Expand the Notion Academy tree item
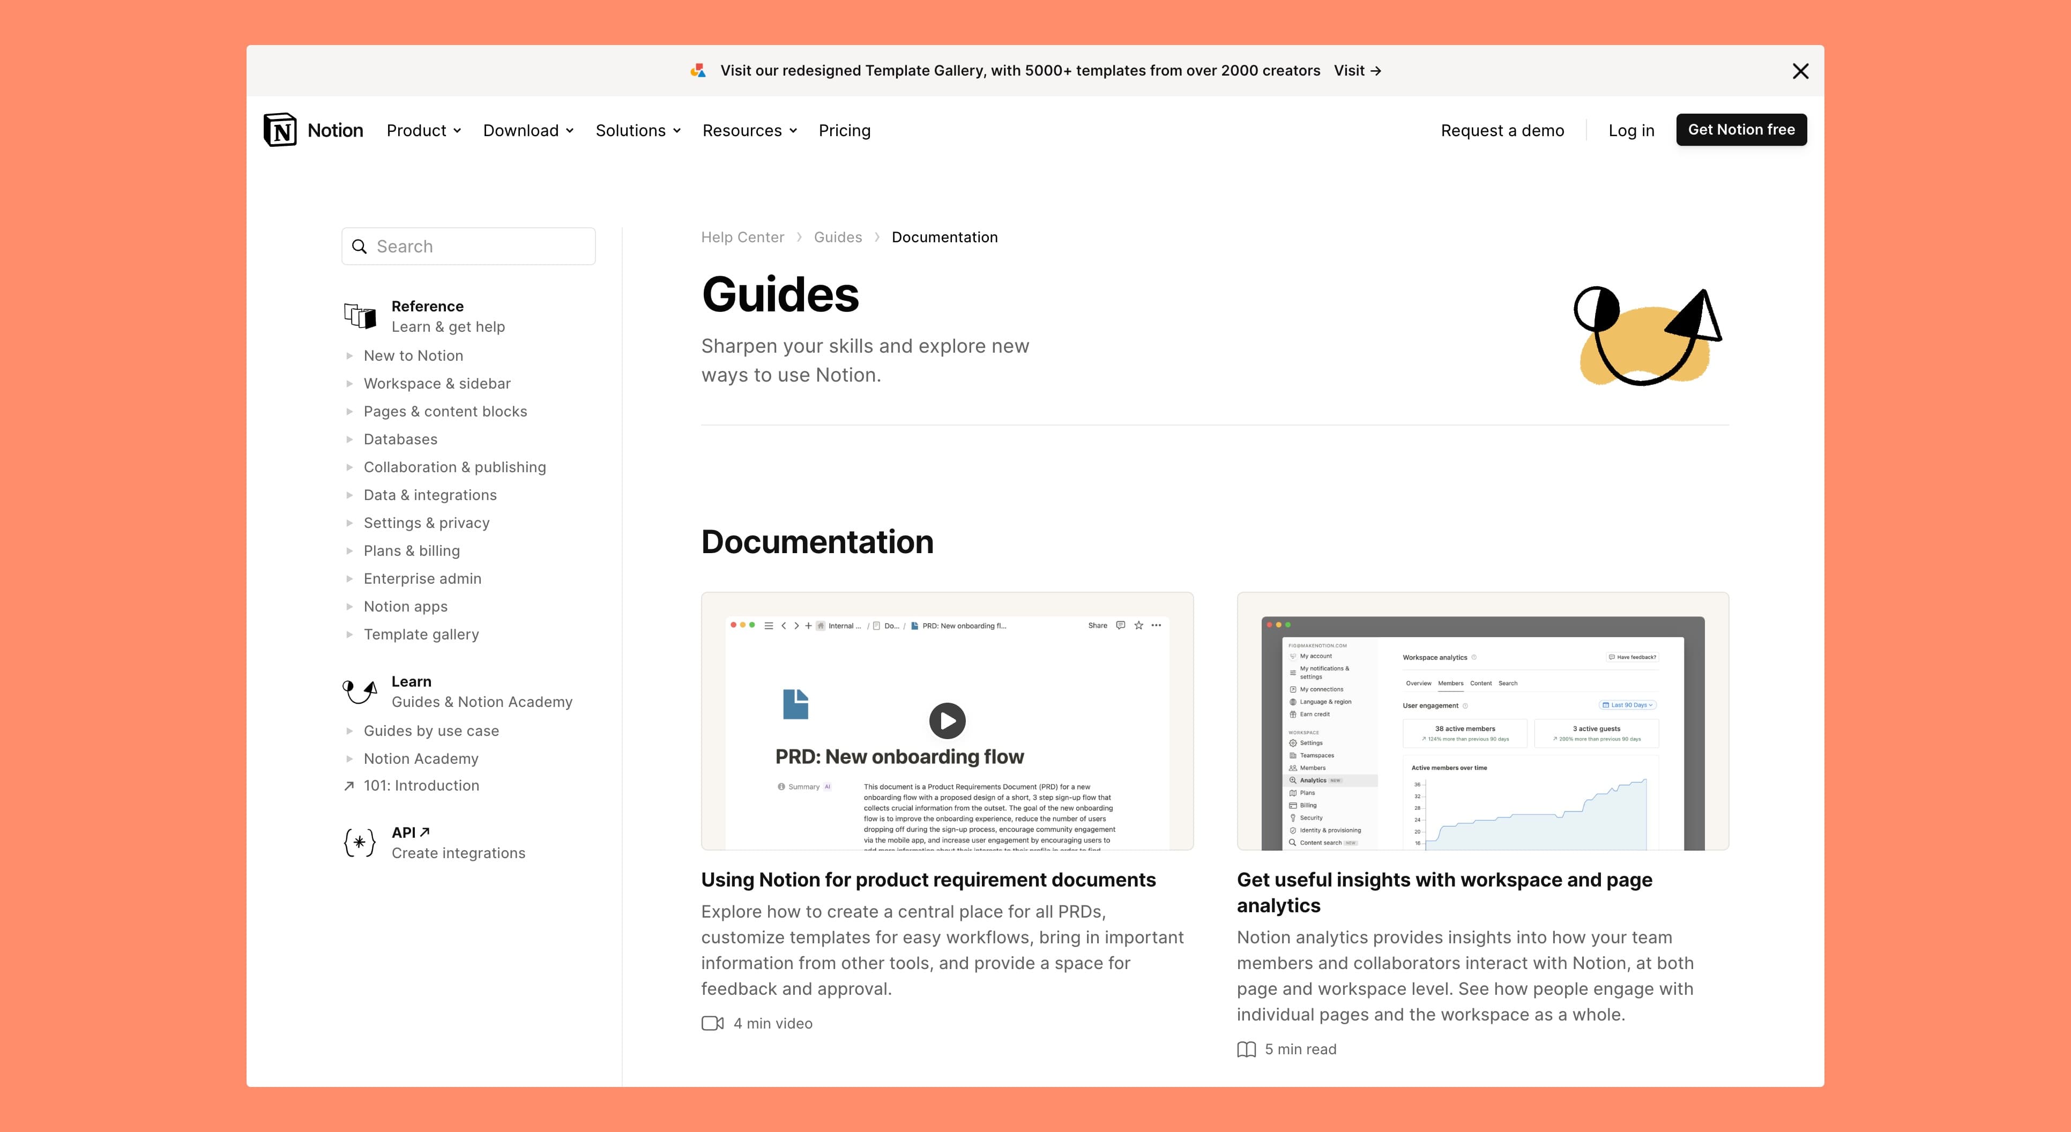 [x=349, y=758]
